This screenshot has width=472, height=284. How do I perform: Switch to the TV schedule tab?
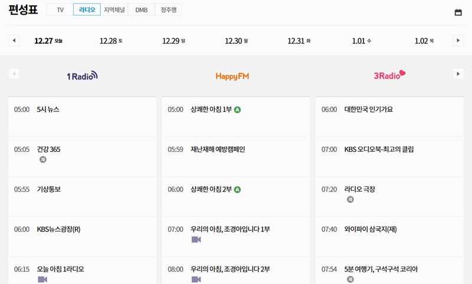point(60,9)
